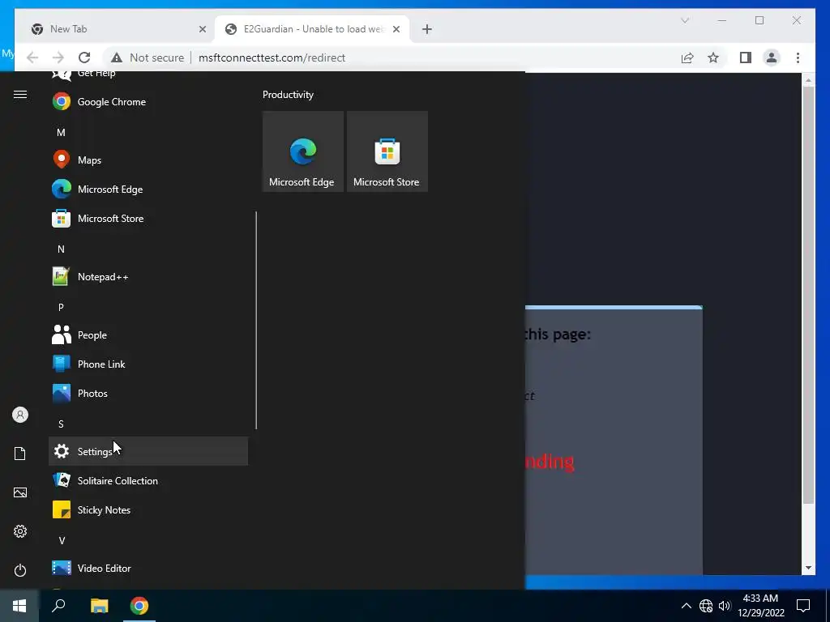The image size is (830, 622).
Task: Bookmark this page with the star icon
Action: (713, 58)
